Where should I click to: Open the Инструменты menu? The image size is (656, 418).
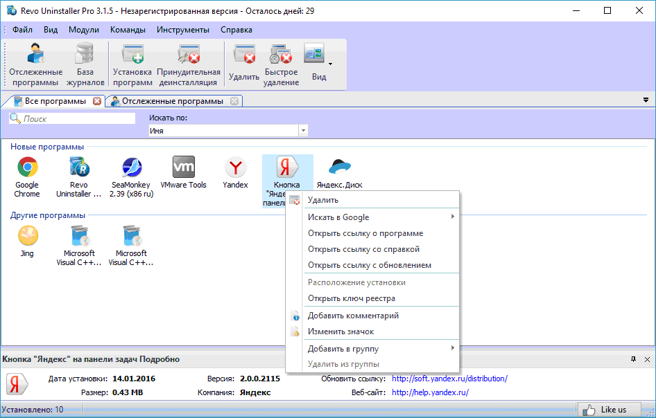click(183, 30)
